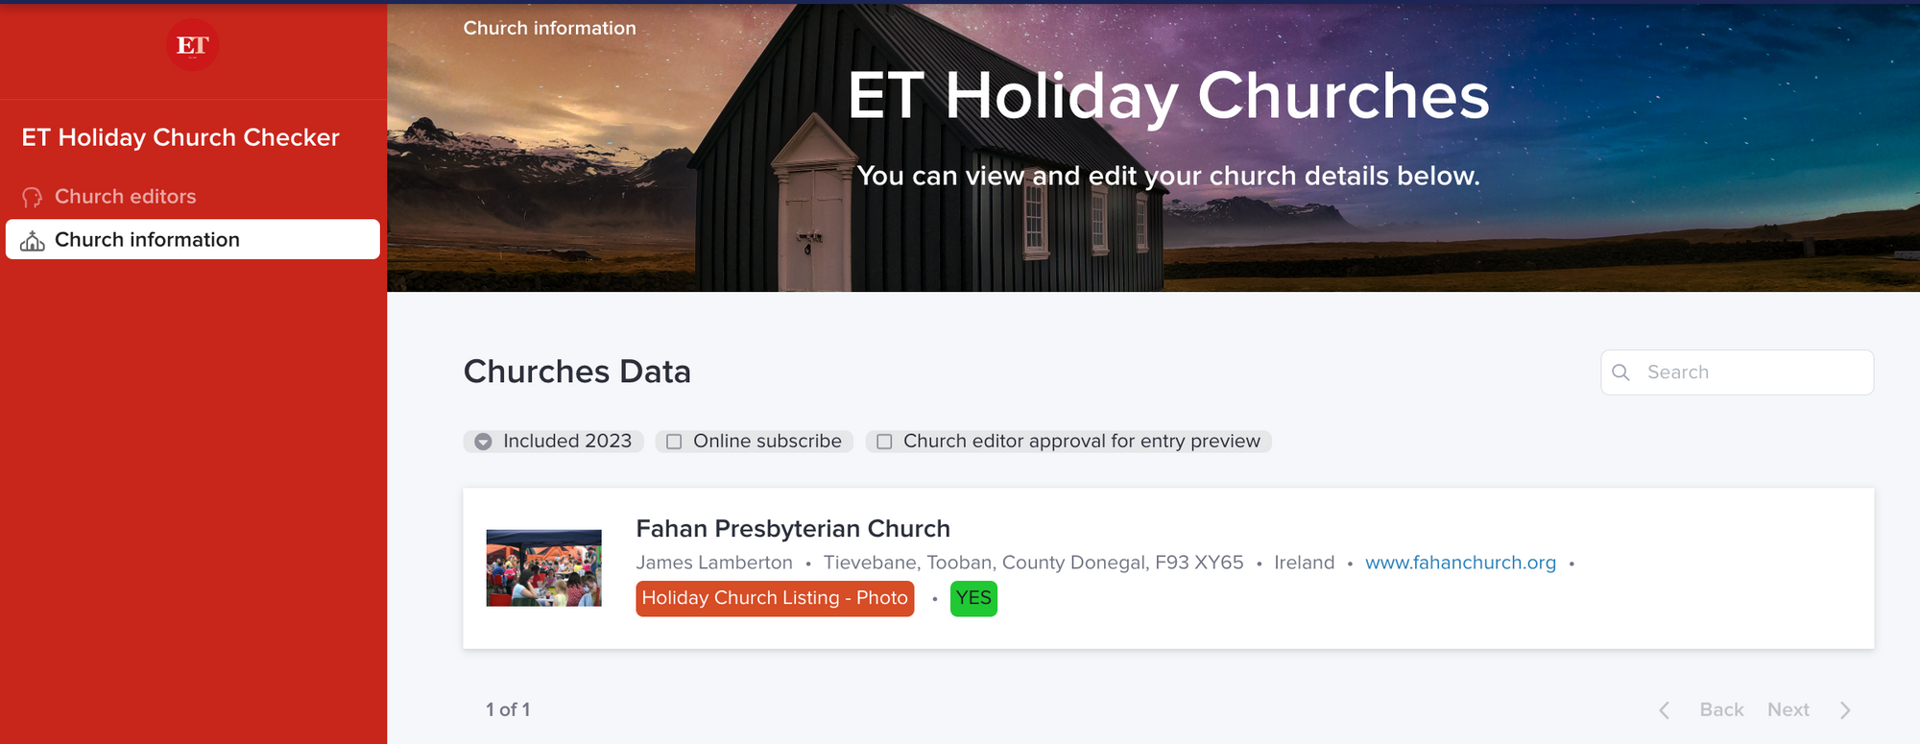The width and height of the screenshot is (1920, 744).
Task: Open the Fahan Presbyterian Church record title
Action: point(793,529)
